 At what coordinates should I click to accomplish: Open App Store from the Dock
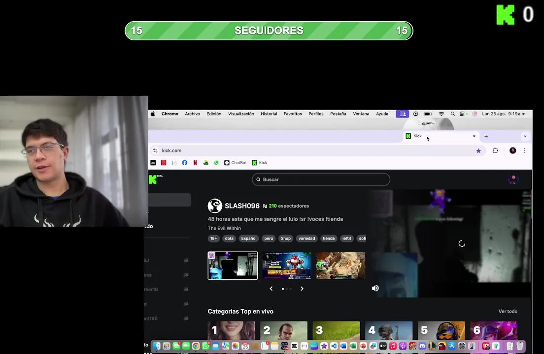click(452, 346)
